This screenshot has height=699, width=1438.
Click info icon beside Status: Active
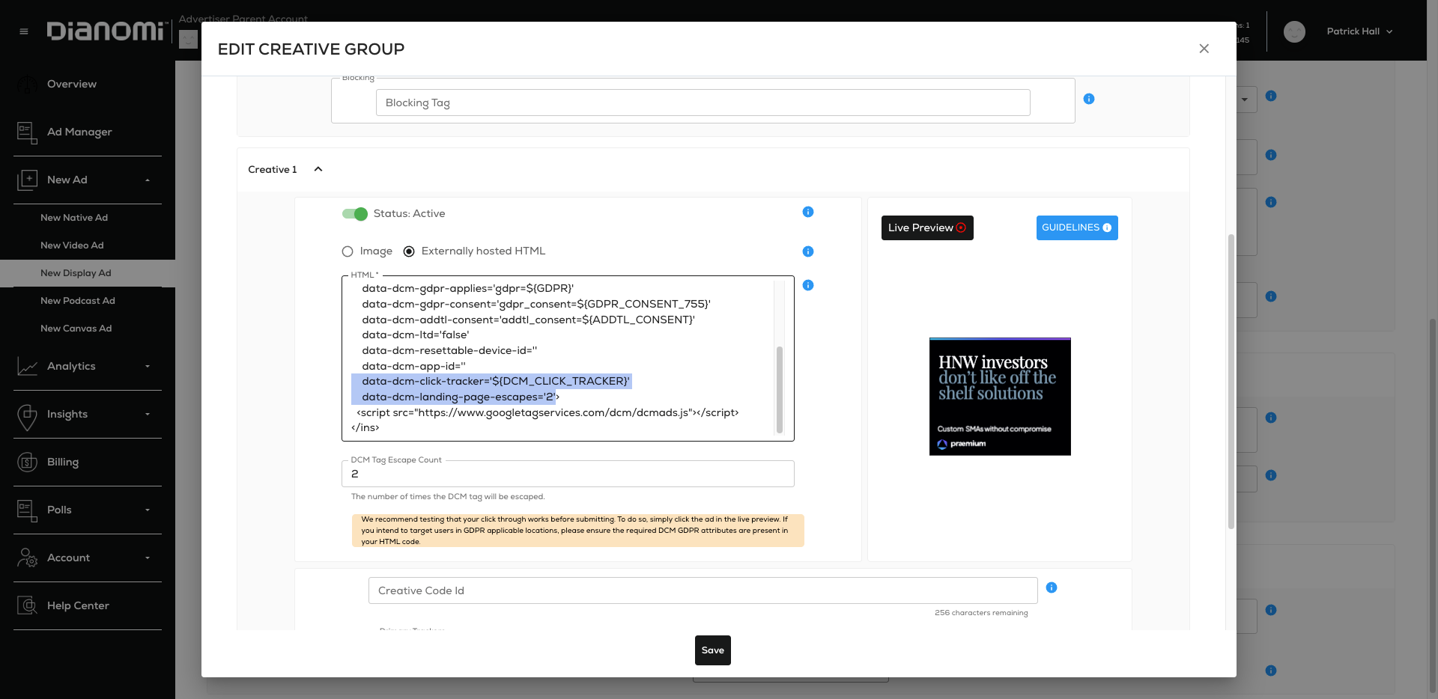tap(807, 212)
